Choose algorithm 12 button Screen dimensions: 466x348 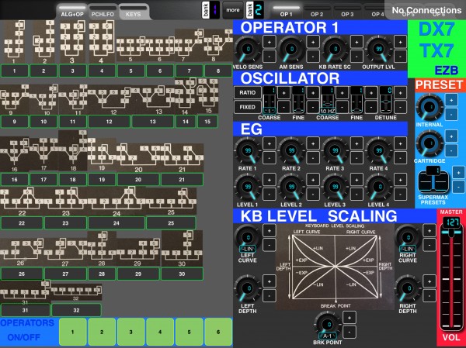coord(109,122)
